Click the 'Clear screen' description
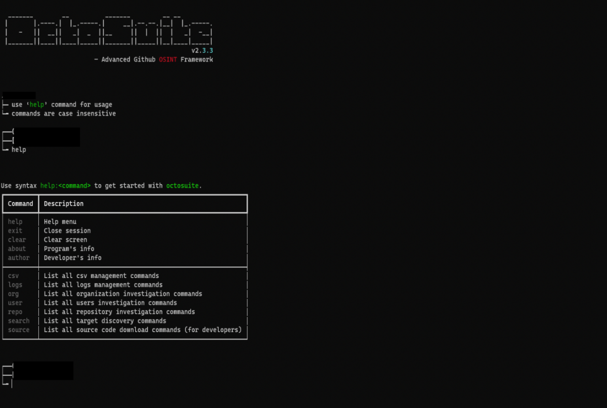 [65, 240]
